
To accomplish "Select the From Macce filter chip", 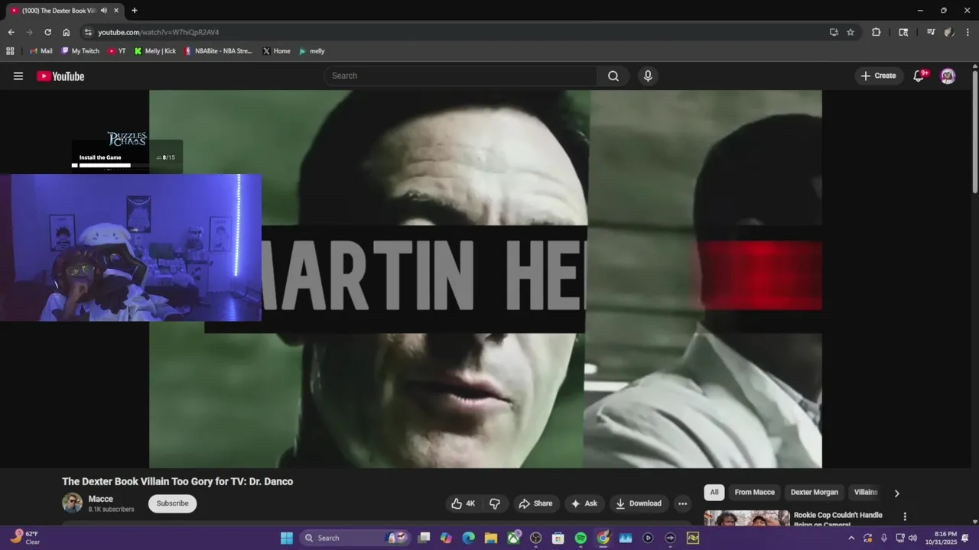I will 754,493.
